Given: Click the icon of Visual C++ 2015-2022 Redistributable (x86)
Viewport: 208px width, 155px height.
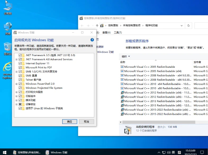Looking at the screenshot, I should pos(122,114).
